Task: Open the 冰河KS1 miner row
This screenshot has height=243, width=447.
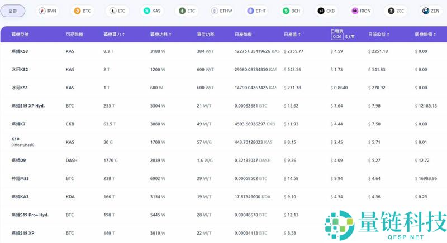Action: [223, 88]
